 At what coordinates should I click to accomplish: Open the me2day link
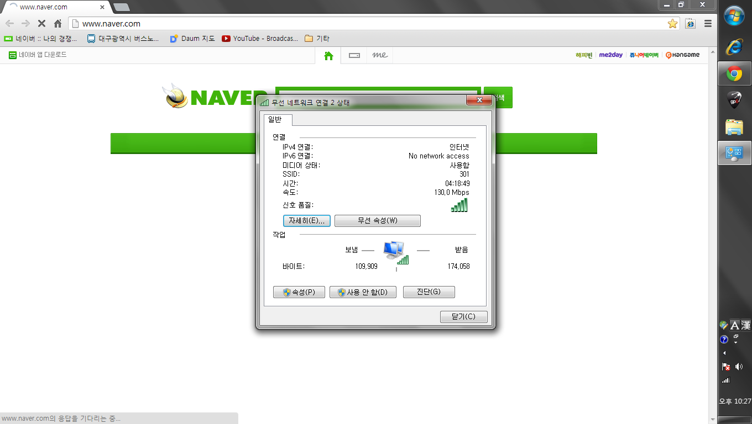[610, 55]
